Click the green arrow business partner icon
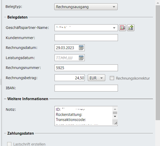The image size is (160, 146). point(130,28)
